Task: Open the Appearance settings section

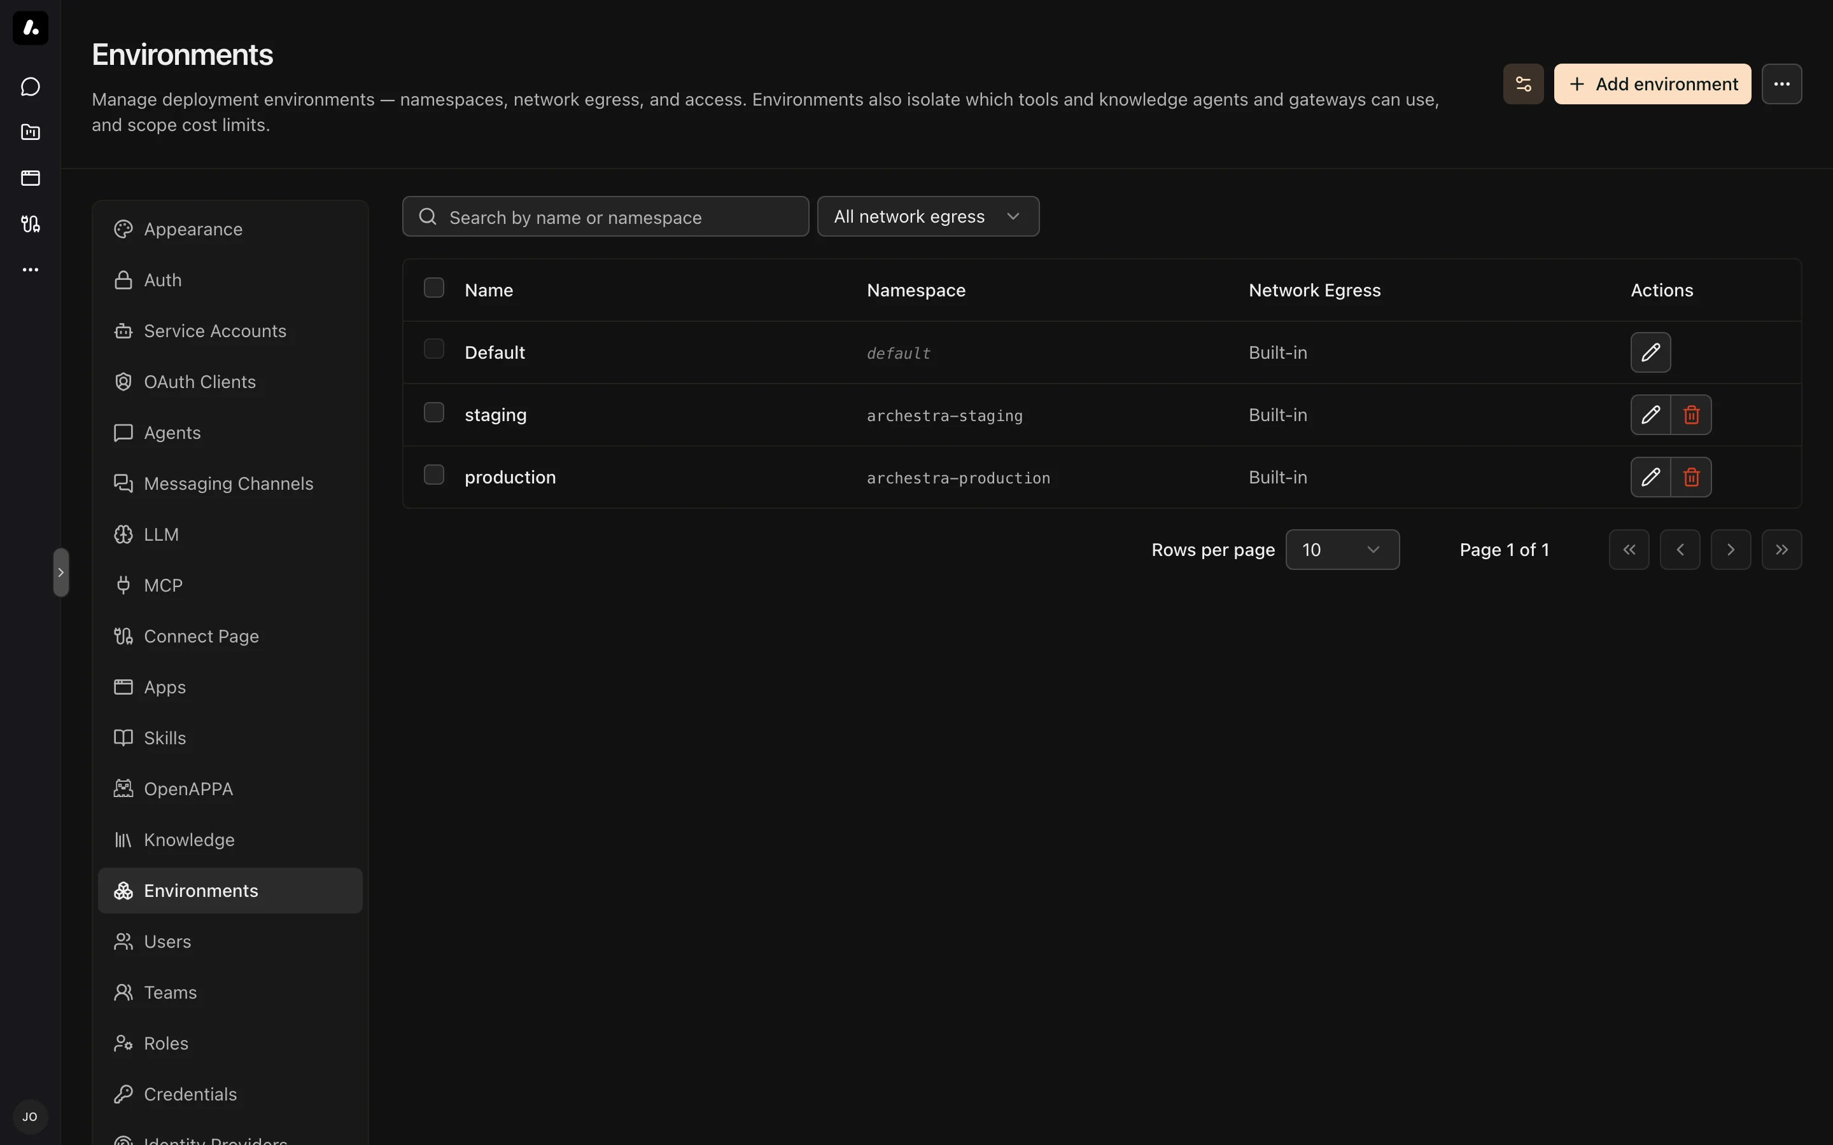Action: (230, 230)
